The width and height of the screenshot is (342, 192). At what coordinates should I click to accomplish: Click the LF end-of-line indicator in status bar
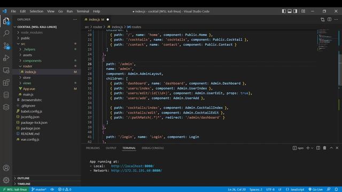pyautogui.click(x=280, y=189)
